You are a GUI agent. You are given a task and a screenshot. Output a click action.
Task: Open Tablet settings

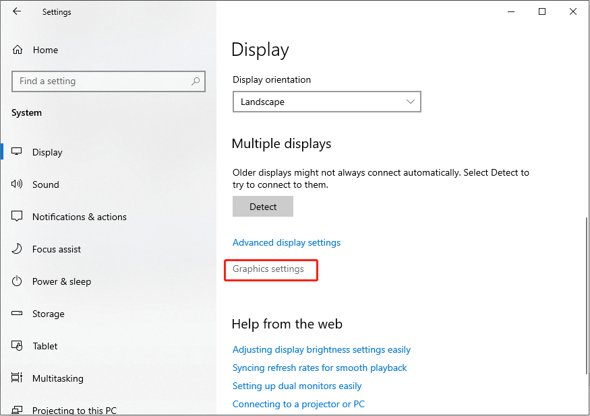coord(45,346)
